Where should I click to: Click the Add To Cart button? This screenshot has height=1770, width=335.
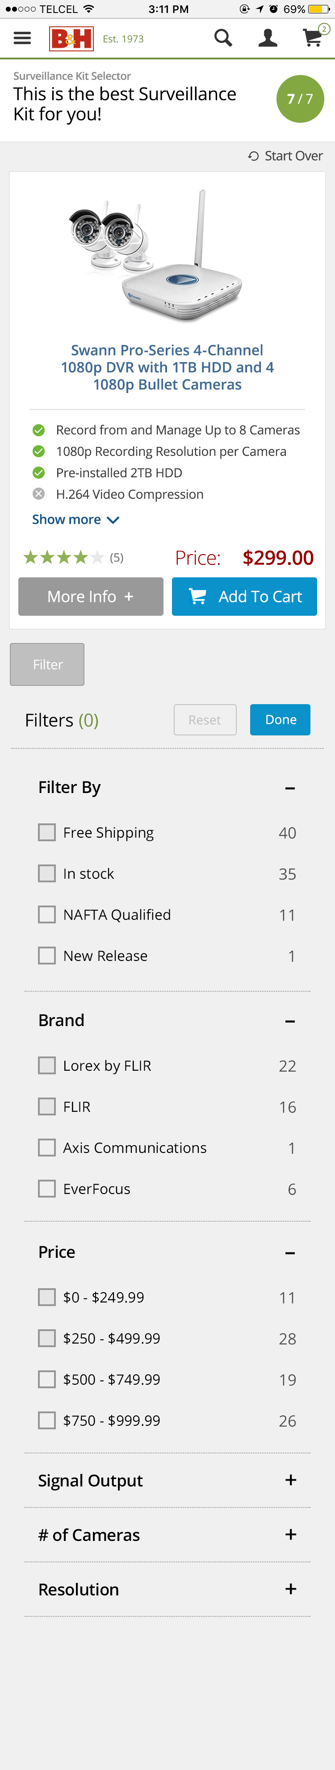244,597
